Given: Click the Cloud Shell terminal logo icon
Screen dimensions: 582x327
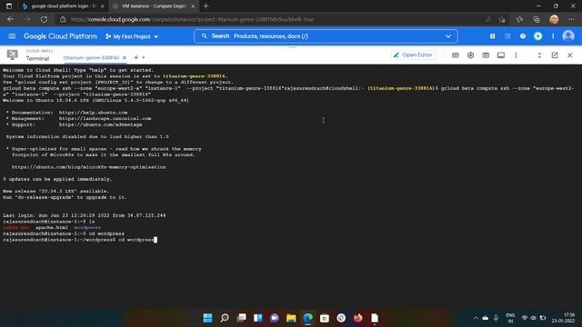Looking at the screenshot, I should [x=12, y=54].
